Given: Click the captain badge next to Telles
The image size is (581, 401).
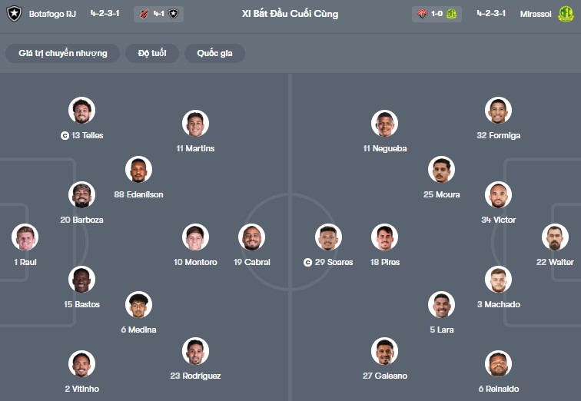Looking at the screenshot, I should [65, 135].
